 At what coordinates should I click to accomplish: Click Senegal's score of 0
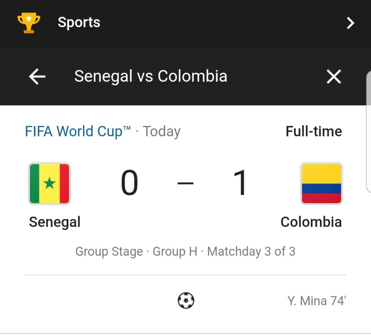point(129,183)
